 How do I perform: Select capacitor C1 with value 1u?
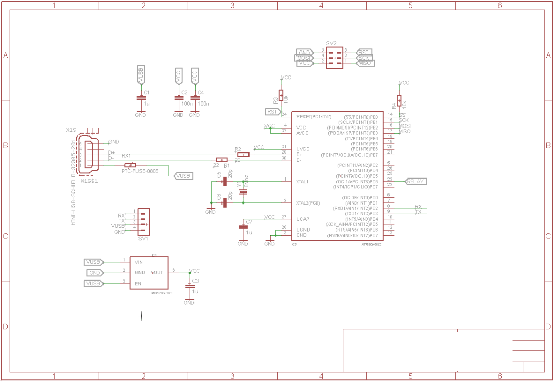(141, 97)
